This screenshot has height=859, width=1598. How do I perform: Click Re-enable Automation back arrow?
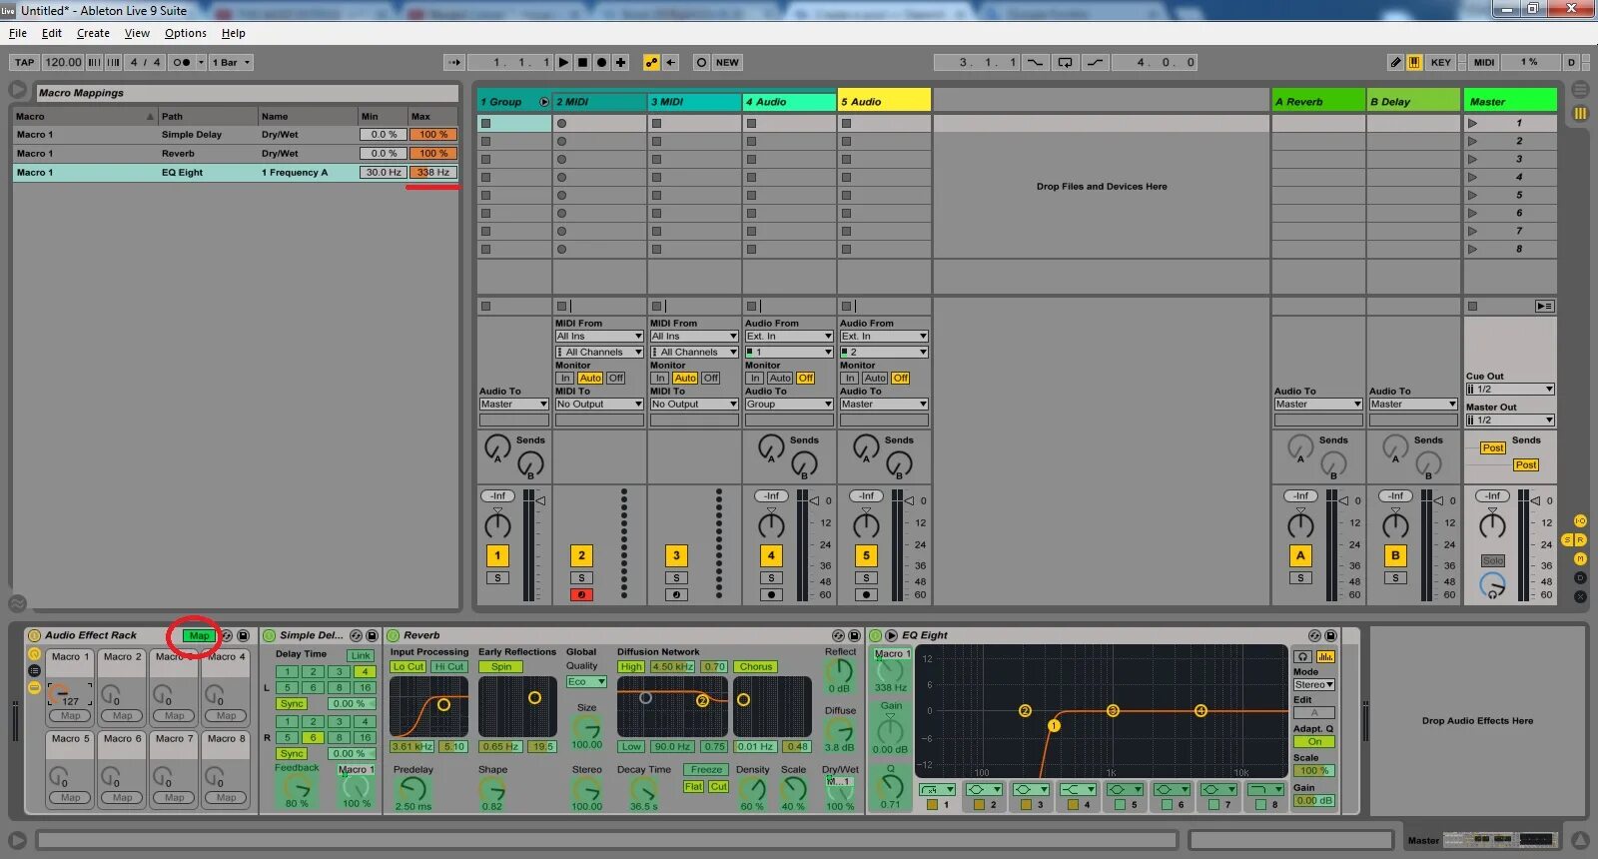[x=671, y=62]
